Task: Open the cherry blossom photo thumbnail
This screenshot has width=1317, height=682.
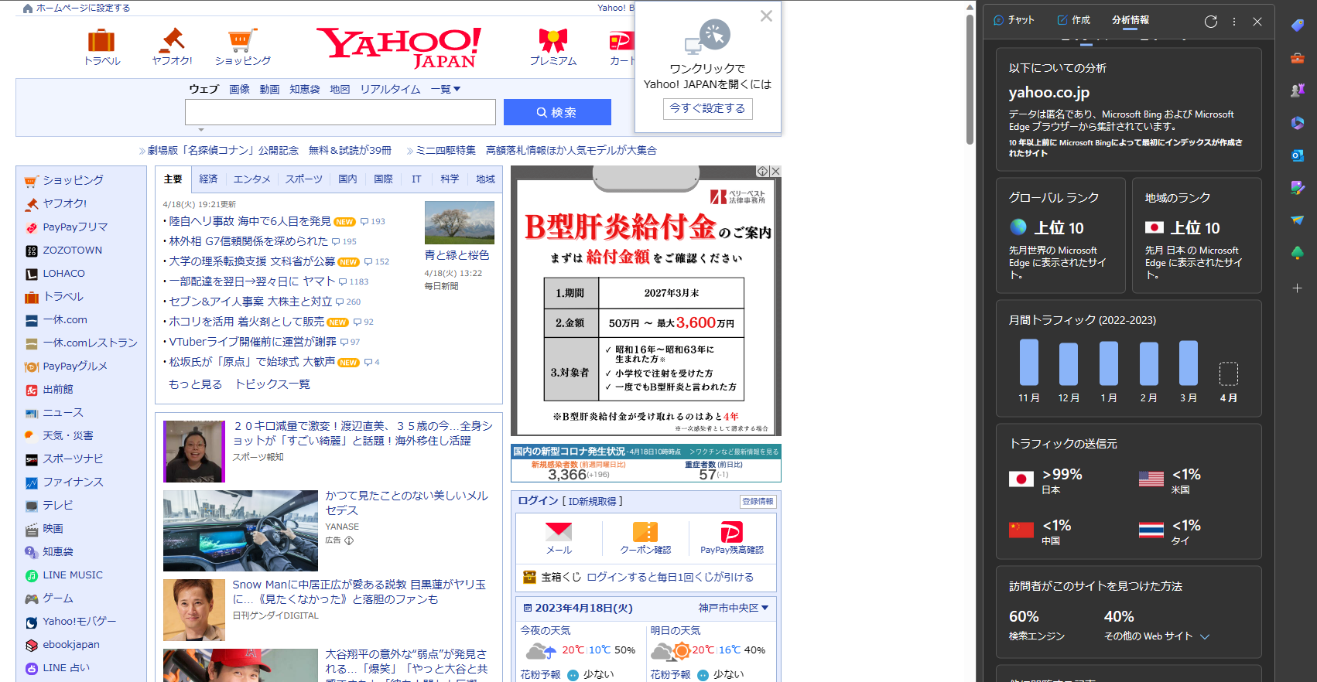Action: click(x=460, y=223)
